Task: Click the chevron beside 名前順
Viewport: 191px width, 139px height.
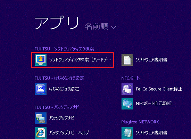Action: point(114,27)
